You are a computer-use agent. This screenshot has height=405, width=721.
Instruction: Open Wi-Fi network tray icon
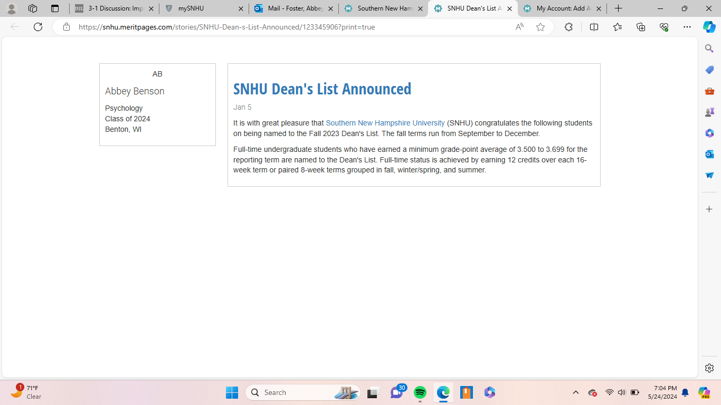tap(610, 392)
